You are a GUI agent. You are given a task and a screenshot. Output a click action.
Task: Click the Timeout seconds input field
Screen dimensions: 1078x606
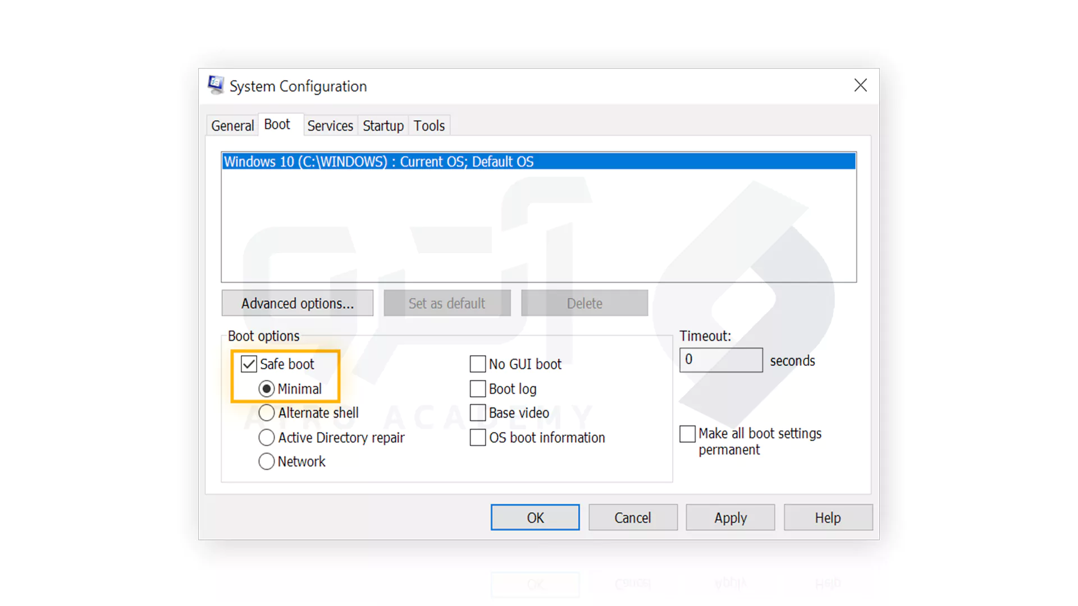click(721, 360)
